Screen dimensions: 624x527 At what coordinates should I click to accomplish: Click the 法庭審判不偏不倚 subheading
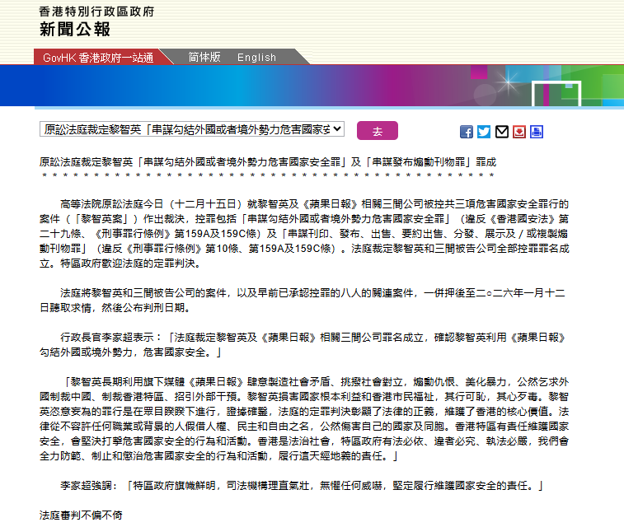[x=81, y=515]
